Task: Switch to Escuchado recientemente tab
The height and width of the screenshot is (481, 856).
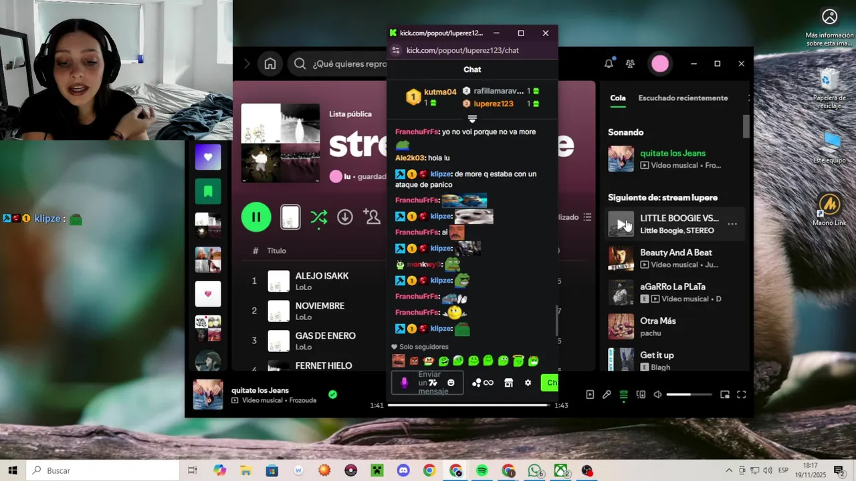Action: [683, 98]
